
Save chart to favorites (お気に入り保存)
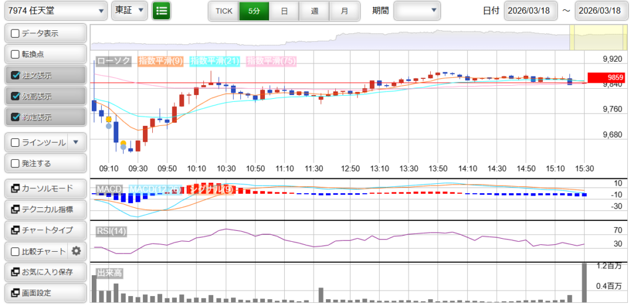[x=46, y=272]
